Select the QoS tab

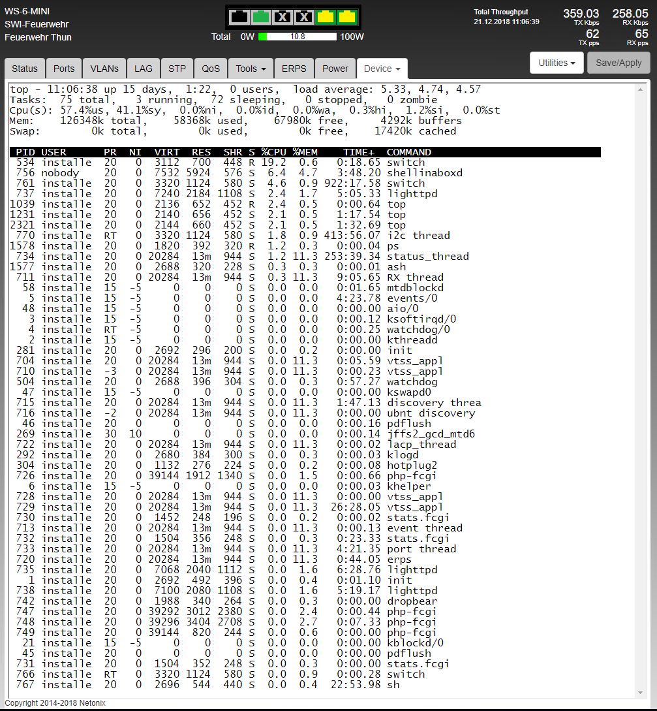point(211,69)
